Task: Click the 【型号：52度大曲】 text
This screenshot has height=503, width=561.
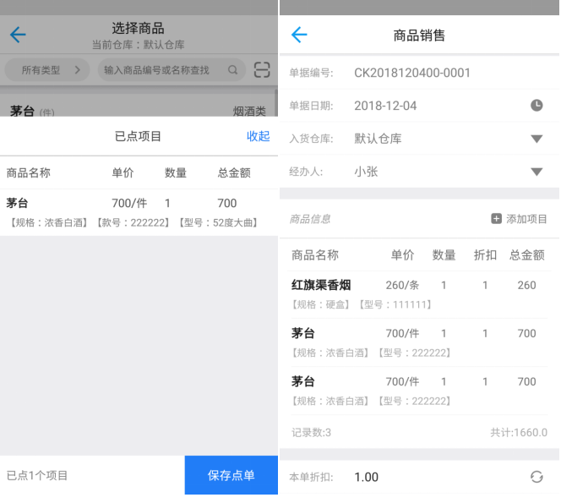Action: click(x=218, y=222)
